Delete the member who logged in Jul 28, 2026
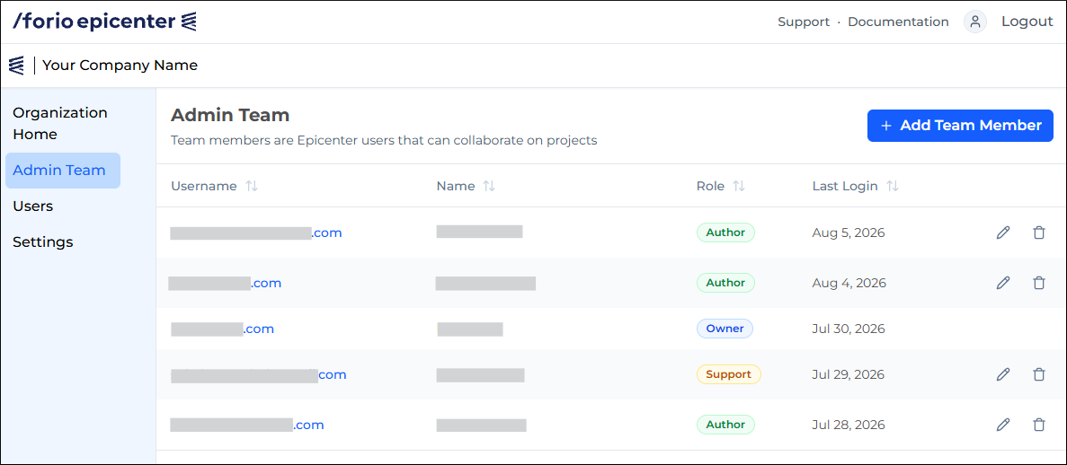Screen dimensions: 1067x465 coord(1039,425)
